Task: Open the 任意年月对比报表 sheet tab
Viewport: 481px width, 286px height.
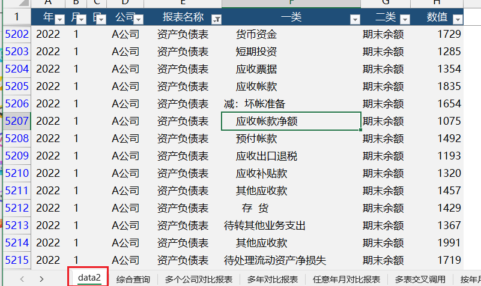Action: click(x=346, y=279)
